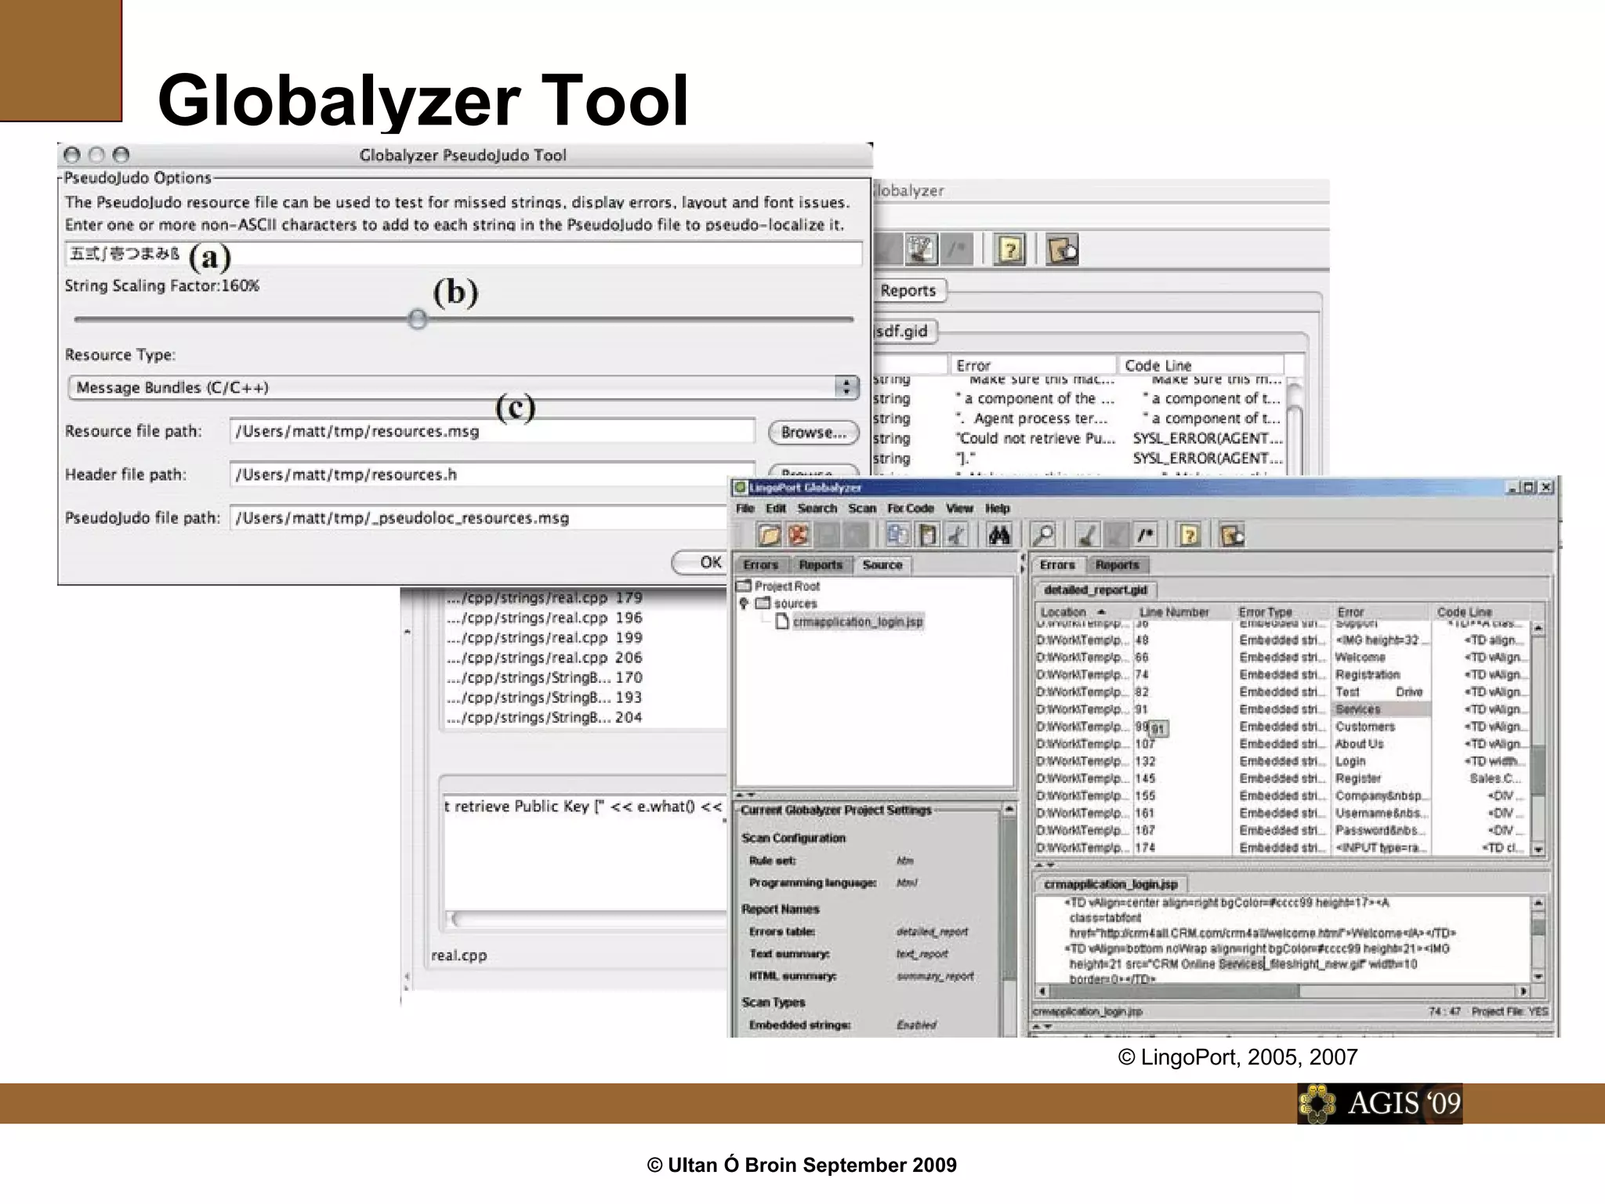This screenshot has height=1204, width=1605.
Task: Click the errors table vertical scrollbar
Action: pyautogui.click(x=1538, y=738)
